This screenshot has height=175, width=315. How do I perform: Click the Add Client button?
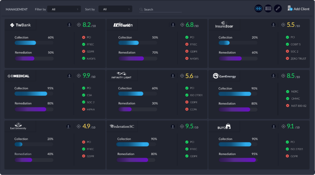298,9
